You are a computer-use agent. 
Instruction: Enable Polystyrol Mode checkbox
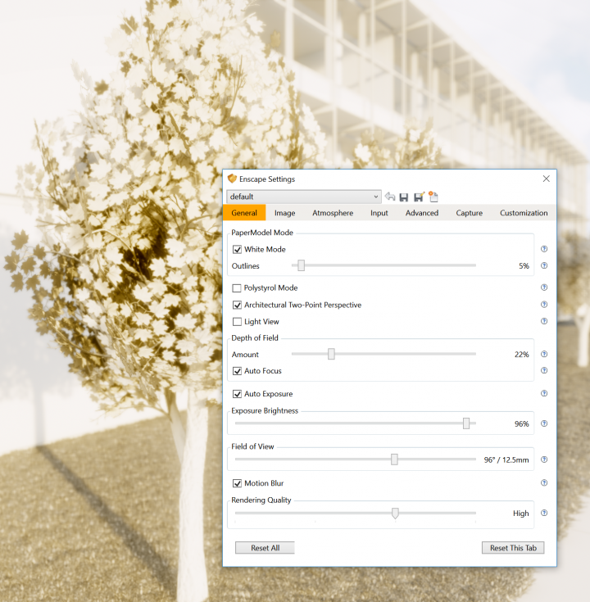(x=238, y=288)
